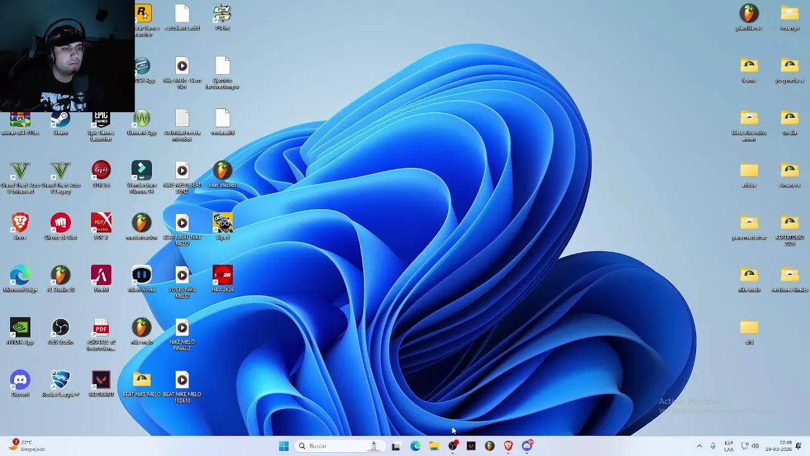Open the weather widget 22°C Despejado
The image size is (810, 456).
[25, 445]
